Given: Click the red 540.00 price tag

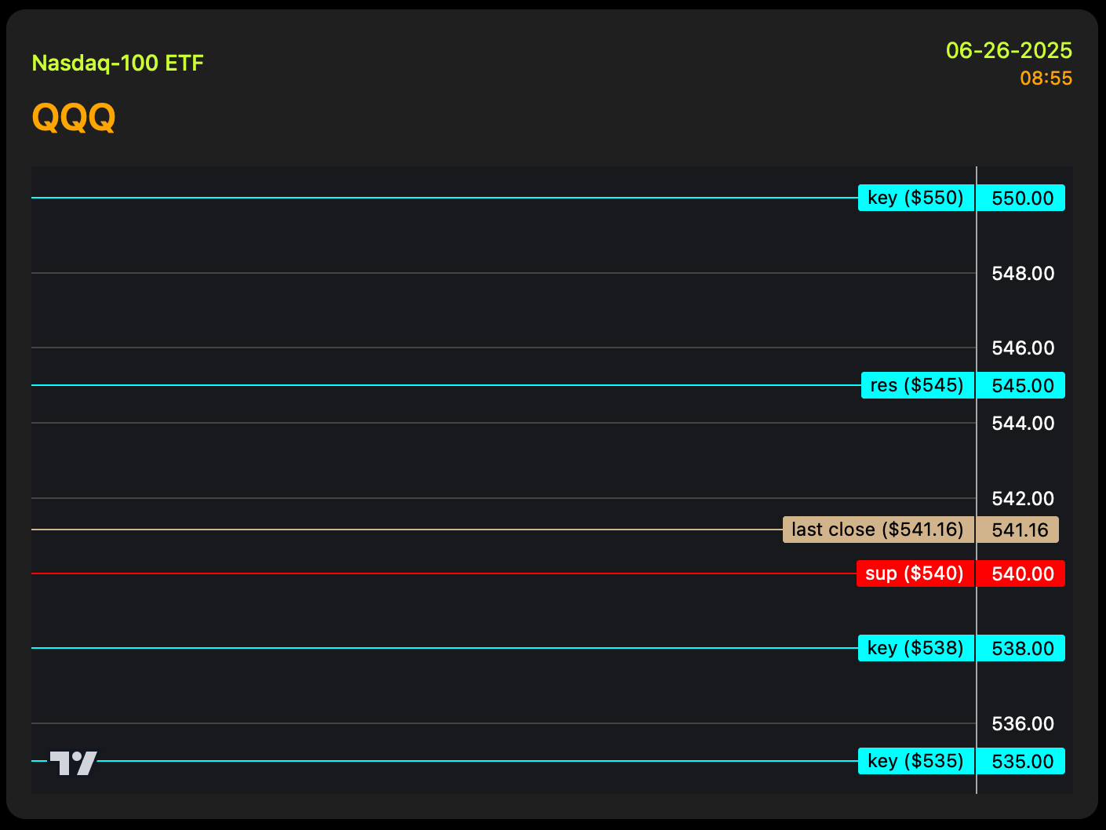Looking at the screenshot, I should tap(1021, 573).
